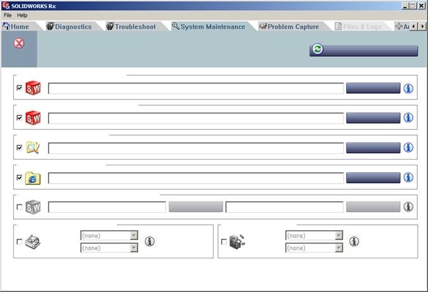Viewport: 428px width, 292px height.
Task: Open info icon in the defragment panel
Action: [x=354, y=241]
